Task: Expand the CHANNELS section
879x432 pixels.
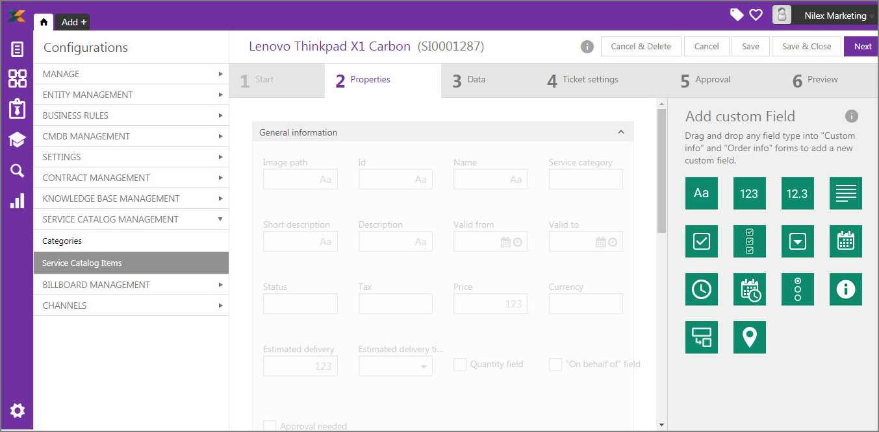Action: point(131,306)
